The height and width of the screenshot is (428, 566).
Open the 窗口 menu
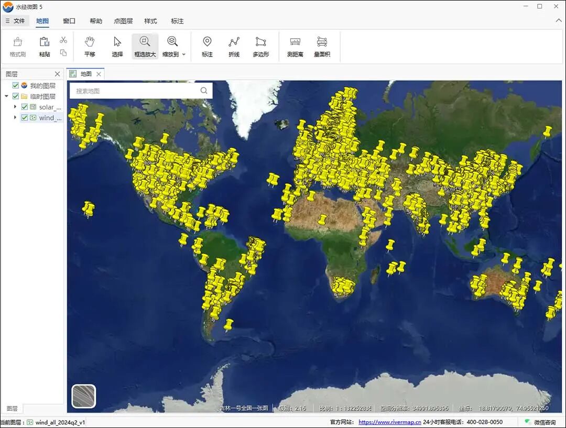tap(69, 21)
